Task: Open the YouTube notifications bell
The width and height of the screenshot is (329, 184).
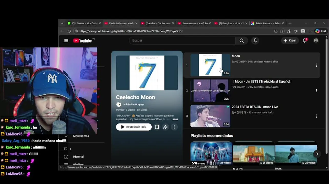Action: 305,41
